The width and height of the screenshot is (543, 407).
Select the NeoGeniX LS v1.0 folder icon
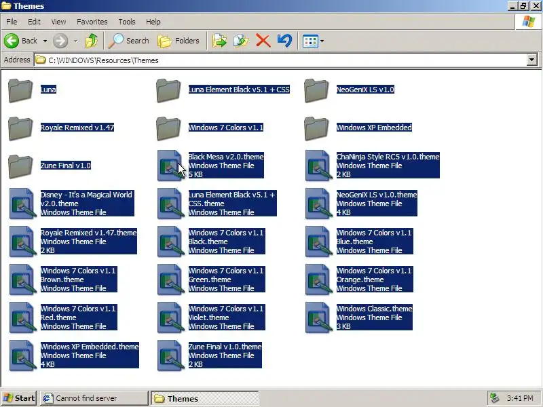click(x=316, y=90)
